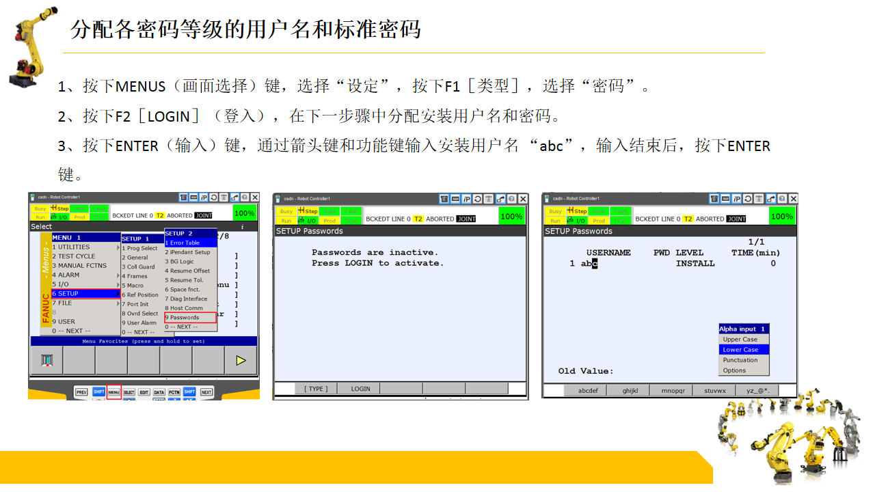The width and height of the screenshot is (875, 492).
Task: Click the 100% speed override indicator
Action: 245,213
